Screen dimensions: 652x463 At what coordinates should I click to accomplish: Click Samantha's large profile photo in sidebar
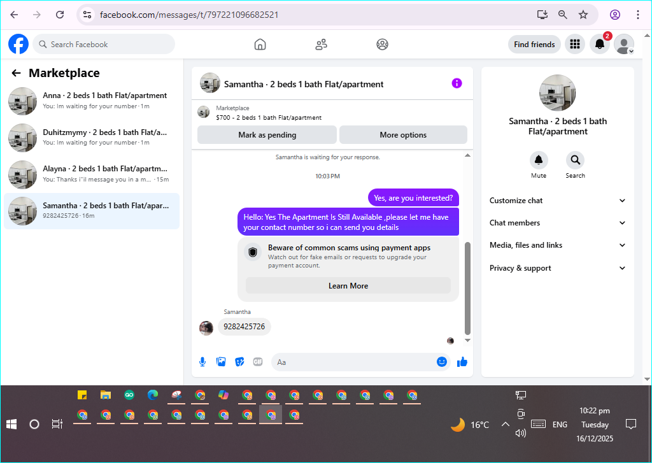pyautogui.click(x=557, y=93)
